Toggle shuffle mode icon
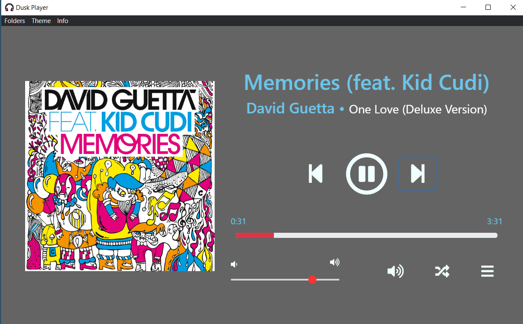 [x=442, y=271]
